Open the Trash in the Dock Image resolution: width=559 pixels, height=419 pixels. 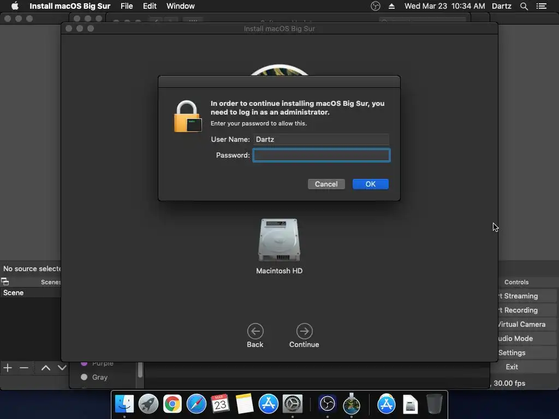(434, 404)
